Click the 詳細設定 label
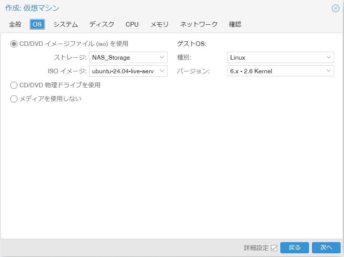 point(256,248)
